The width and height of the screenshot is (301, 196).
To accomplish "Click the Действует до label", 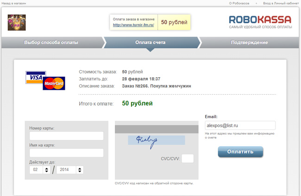I will point(42,162).
